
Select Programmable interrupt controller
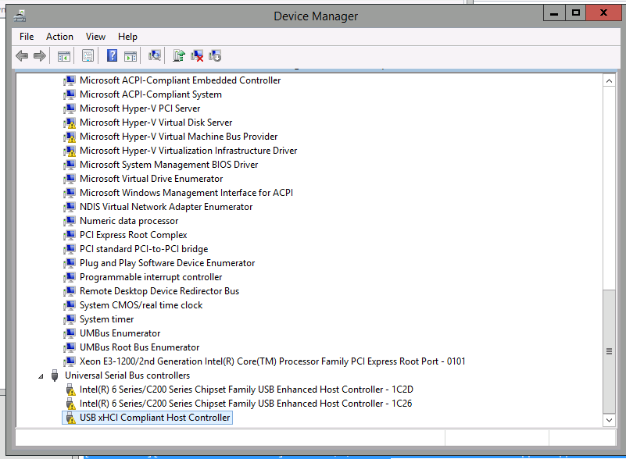point(151,277)
